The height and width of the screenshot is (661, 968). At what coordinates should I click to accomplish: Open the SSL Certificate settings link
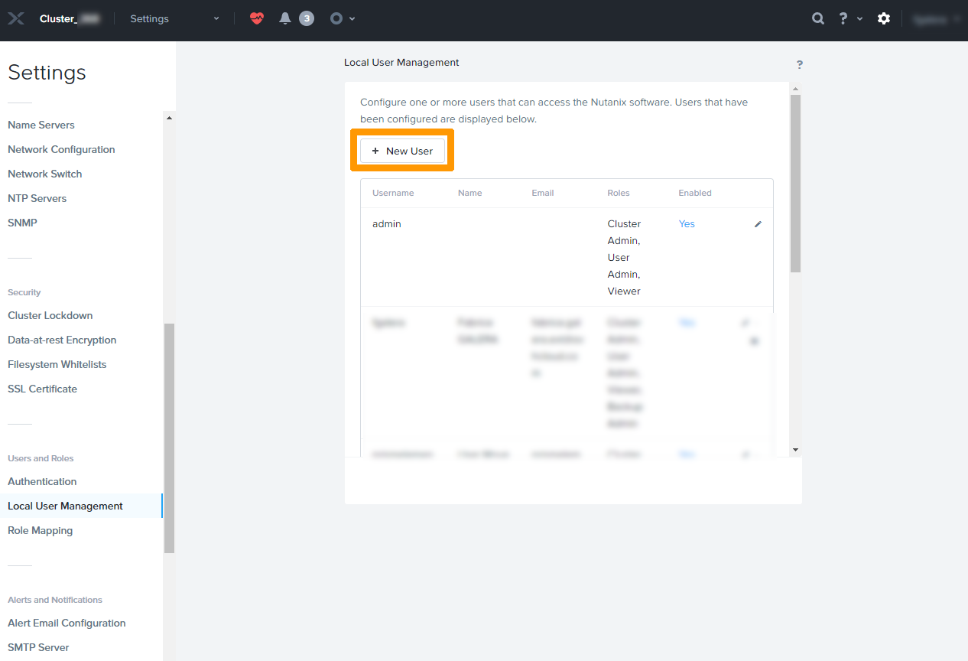(x=42, y=389)
